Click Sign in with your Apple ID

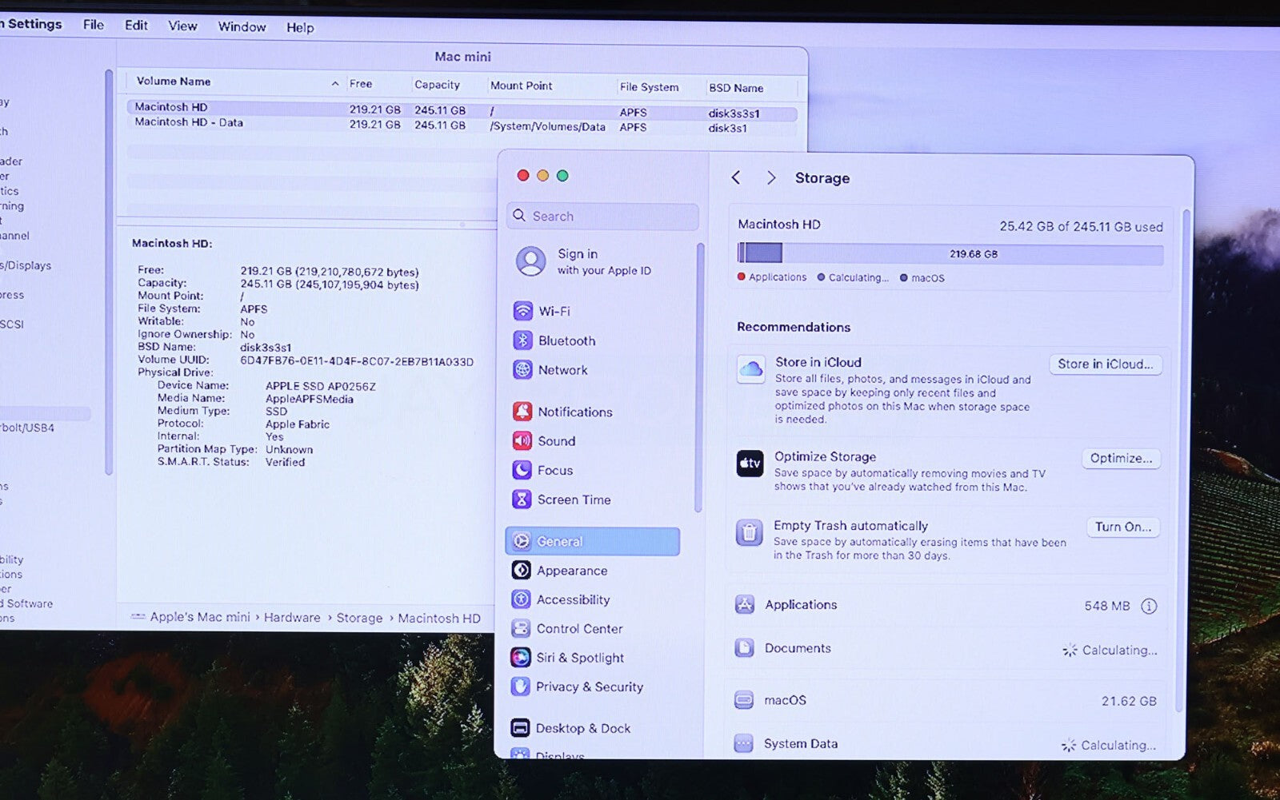coord(604,261)
